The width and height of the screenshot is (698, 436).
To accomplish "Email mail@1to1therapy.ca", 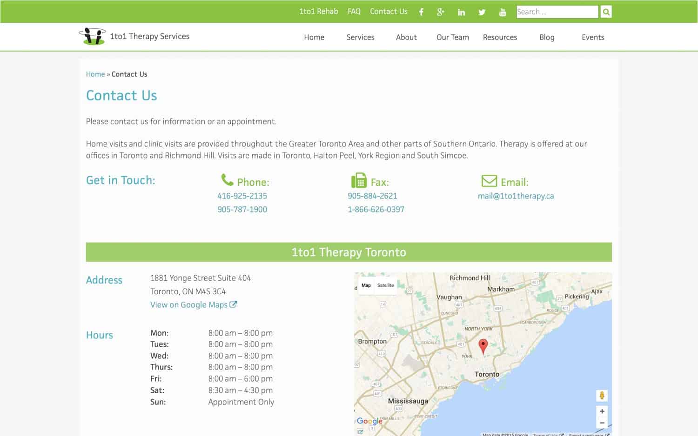I will tap(516, 196).
